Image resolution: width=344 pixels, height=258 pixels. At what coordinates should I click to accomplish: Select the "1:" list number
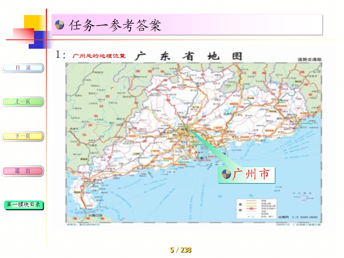point(61,55)
